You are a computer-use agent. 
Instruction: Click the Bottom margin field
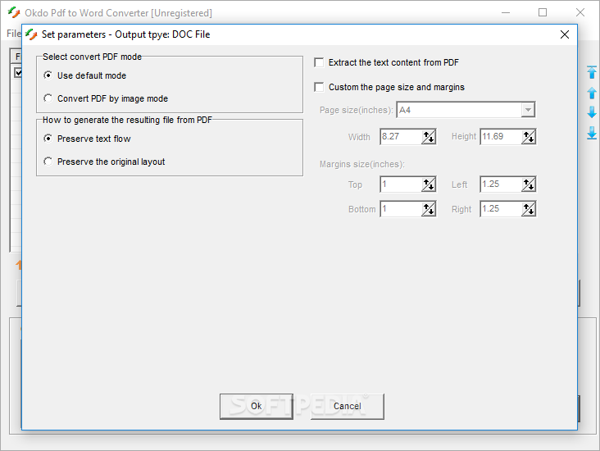[x=401, y=209]
